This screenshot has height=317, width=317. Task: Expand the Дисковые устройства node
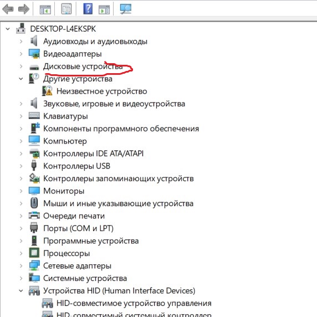pyautogui.click(x=21, y=67)
